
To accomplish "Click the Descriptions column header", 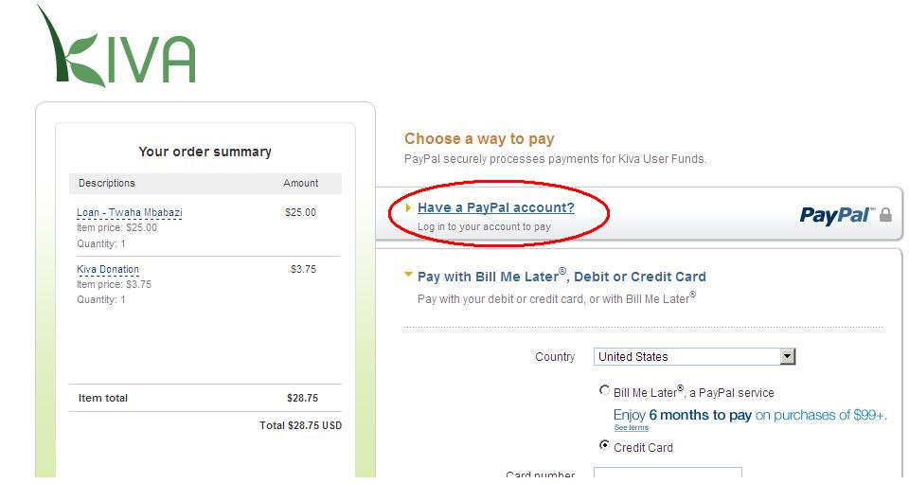I will pos(107,183).
